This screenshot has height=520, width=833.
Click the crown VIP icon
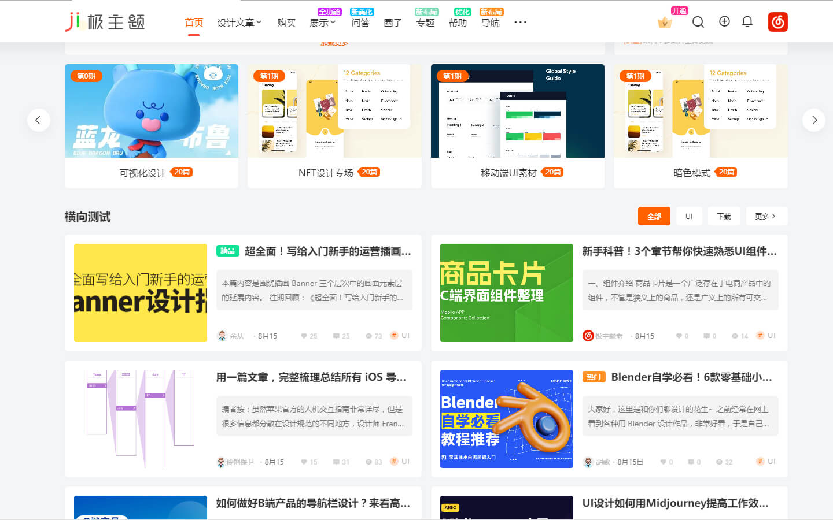[x=665, y=23]
